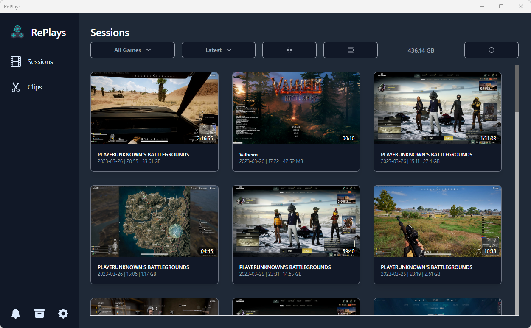This screenshot has width=531, height=328.
Task: Open settings with the gear icon
Action: [x=63, y=314]
